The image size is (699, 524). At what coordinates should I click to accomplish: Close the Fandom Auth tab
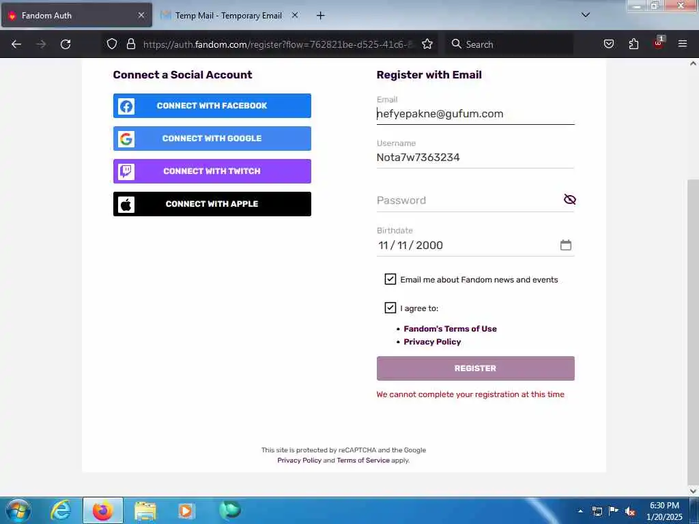coord(141,16)
